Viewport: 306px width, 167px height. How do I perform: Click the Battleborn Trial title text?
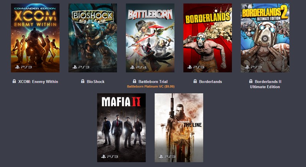(x=153, y=82)
